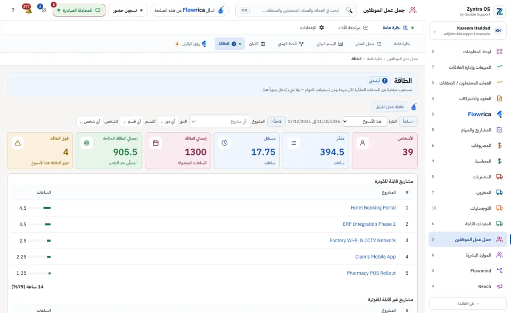Viewport: 511px width, 313px height.
Task: Click the Flowmind sidebar icon
Action: (x=499, y=270)
